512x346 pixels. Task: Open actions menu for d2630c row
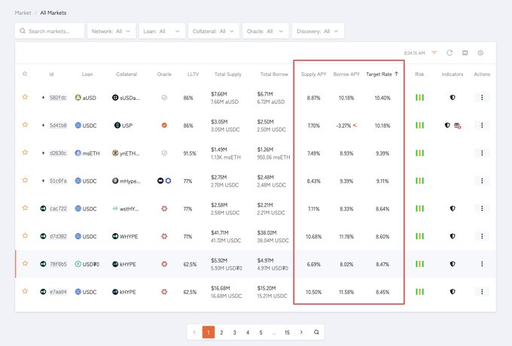pos(482,153)
